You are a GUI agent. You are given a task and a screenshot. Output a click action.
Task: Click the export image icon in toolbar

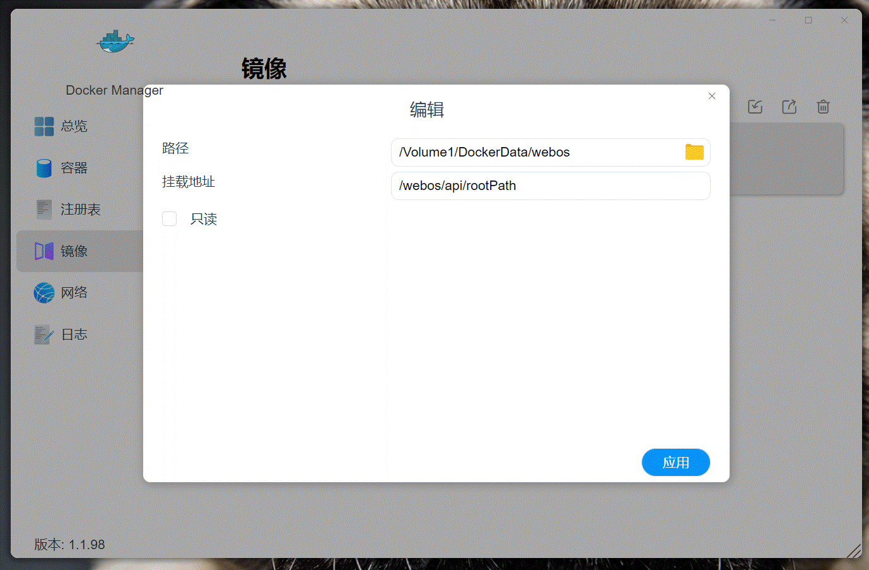(789, 107)
